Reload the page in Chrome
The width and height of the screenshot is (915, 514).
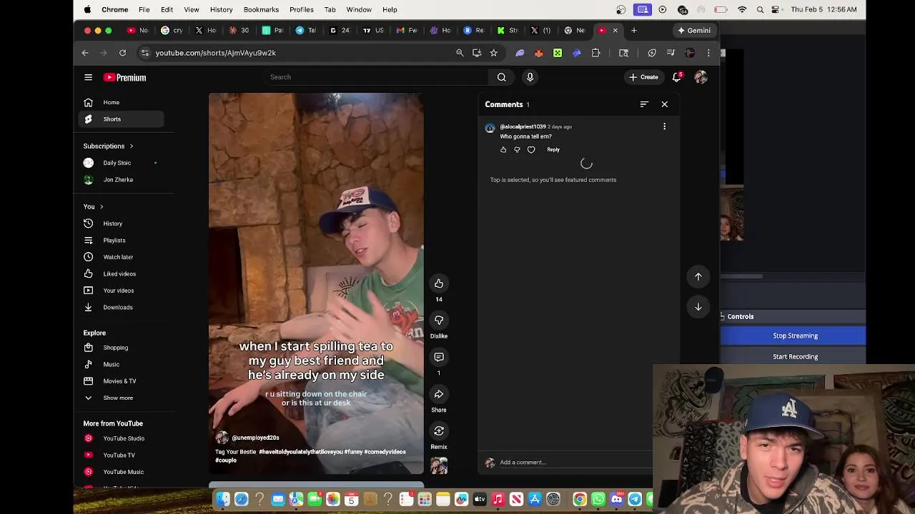[x=122, y=53]
